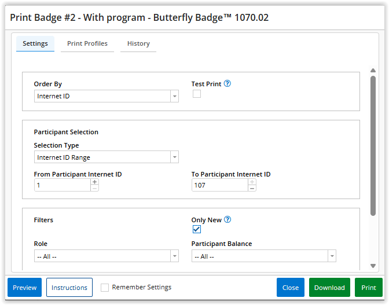Switch to the Print Profiles tab
This screenshot has width=389, height=305.
click(x=87, y=44)
